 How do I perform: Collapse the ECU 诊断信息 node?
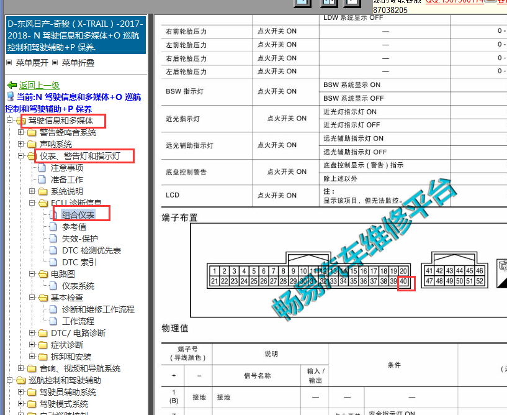(32, 203)
